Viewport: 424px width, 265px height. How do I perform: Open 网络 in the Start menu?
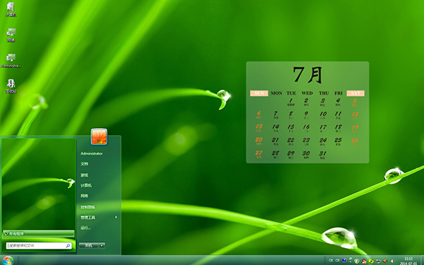point(84,196)
